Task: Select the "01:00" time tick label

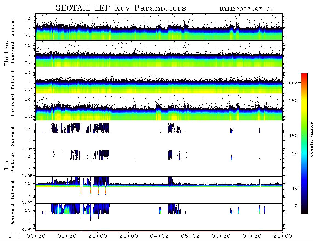Action: 67,236
